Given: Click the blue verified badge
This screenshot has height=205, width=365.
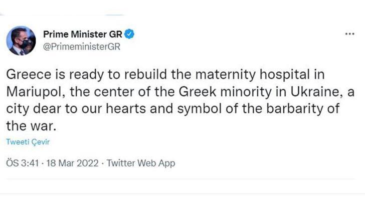Looking at the screenshot, I should [129, 34].
